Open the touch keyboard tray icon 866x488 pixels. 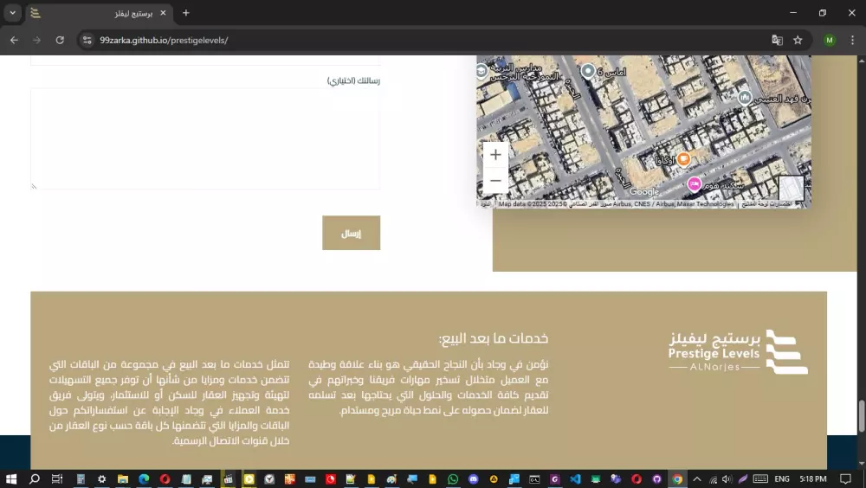pos(760,479)
